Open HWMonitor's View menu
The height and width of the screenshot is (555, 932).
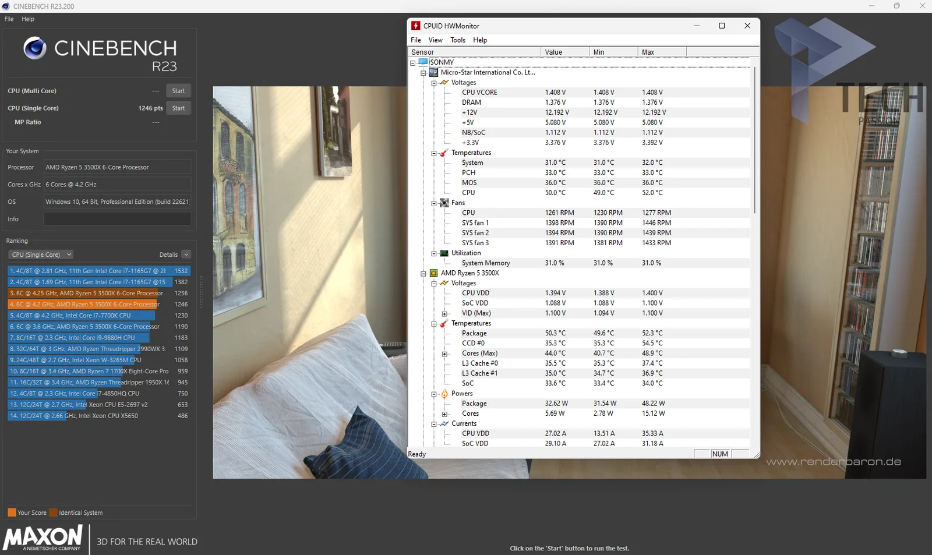coord(436,40)
